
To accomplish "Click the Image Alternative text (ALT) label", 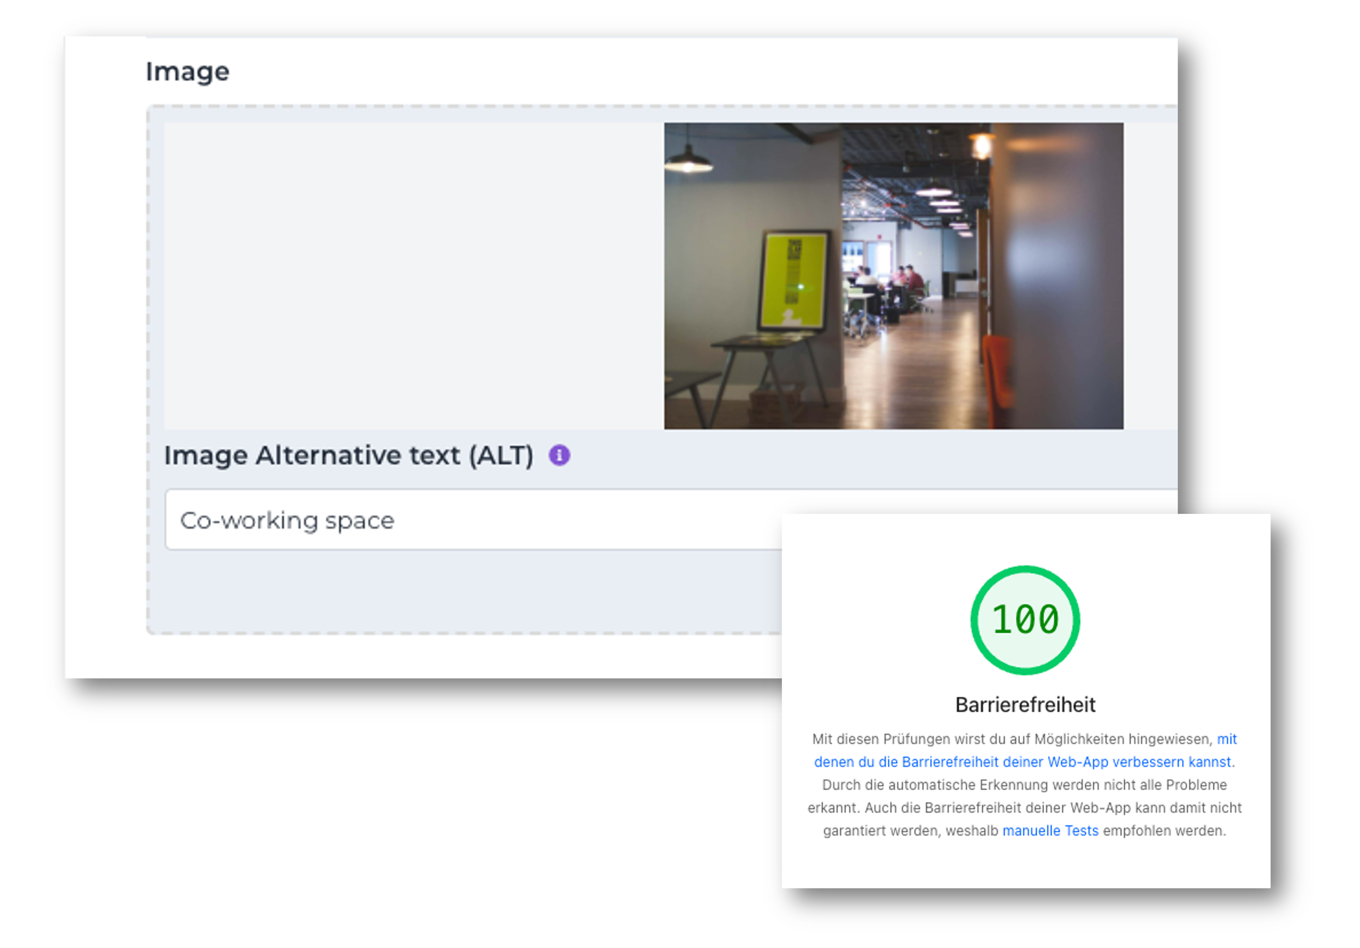I will [348, 455].
